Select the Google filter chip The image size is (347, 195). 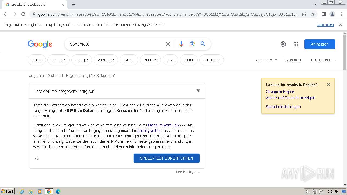pos(82,60)
